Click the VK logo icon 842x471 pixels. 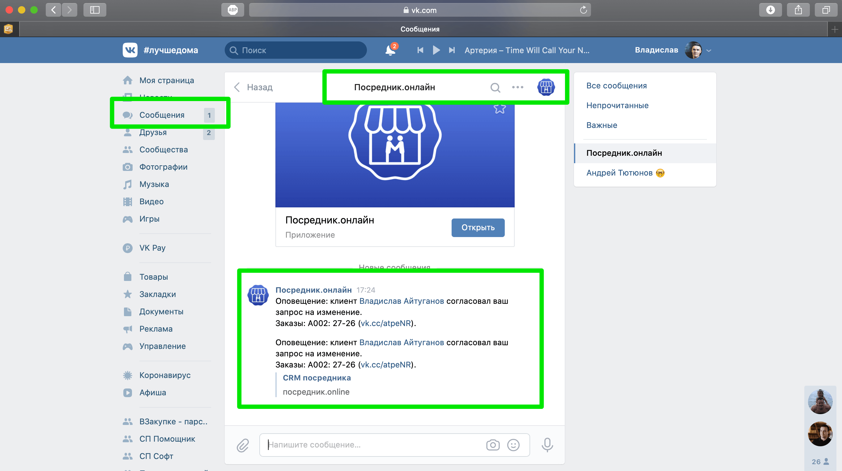(x=130, y=50)
